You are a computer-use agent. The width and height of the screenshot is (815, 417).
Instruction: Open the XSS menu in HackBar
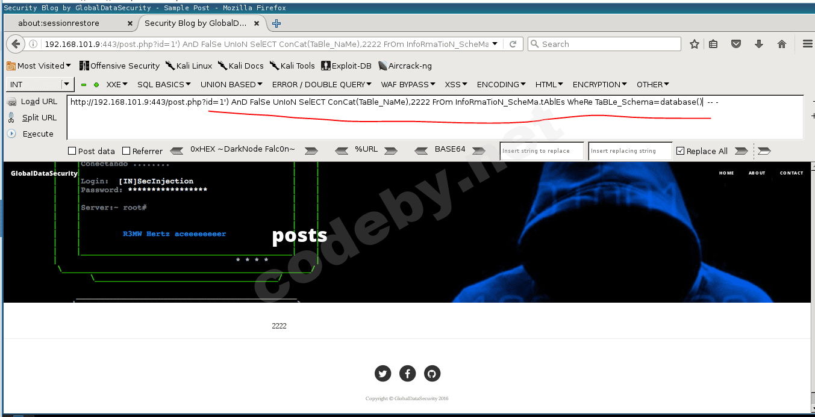(456, 84)
